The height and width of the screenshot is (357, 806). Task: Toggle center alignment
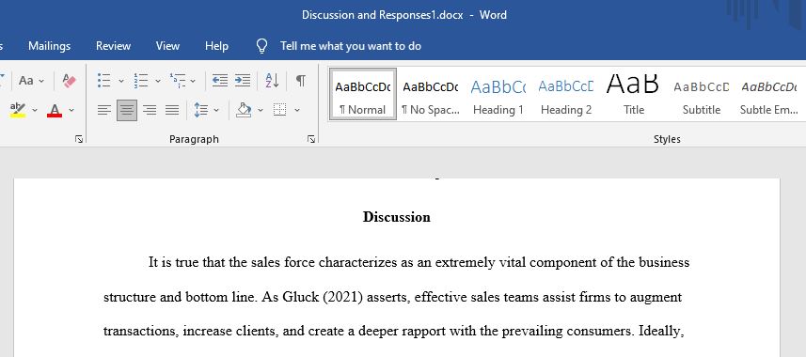[x=127, y=110]
